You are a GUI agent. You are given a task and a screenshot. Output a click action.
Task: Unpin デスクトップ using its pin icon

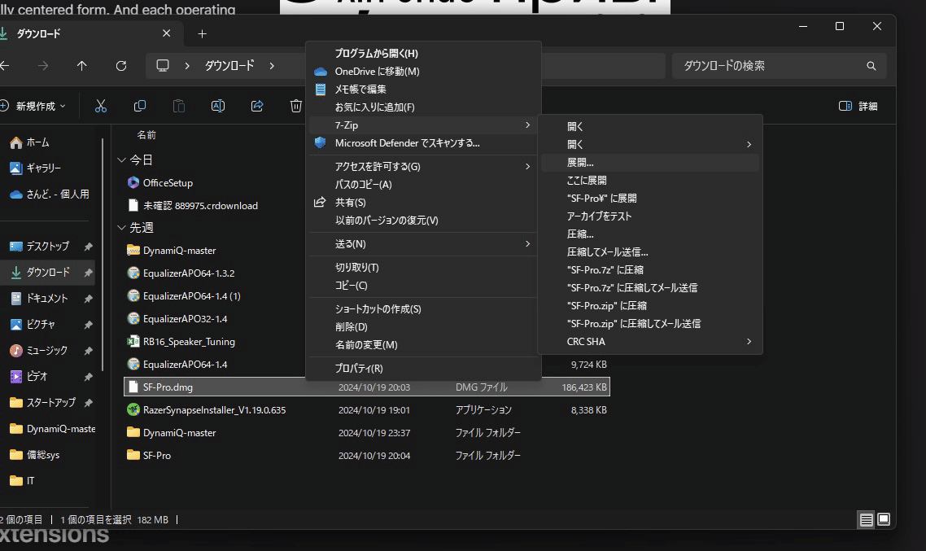[x=88, y=247]
